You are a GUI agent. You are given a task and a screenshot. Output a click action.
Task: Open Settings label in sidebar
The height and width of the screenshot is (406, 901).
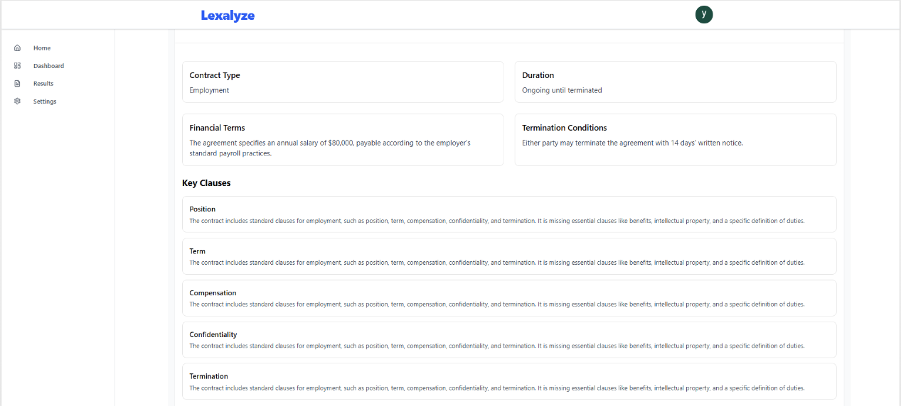pos(45,101)
